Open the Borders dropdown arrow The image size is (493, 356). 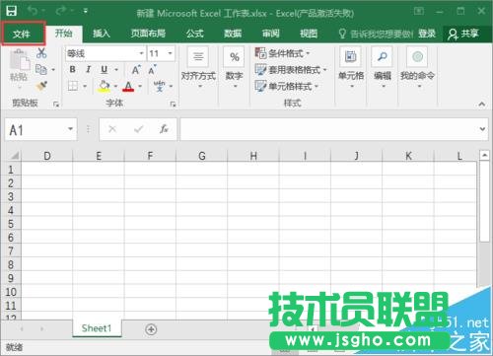point(85,87)
